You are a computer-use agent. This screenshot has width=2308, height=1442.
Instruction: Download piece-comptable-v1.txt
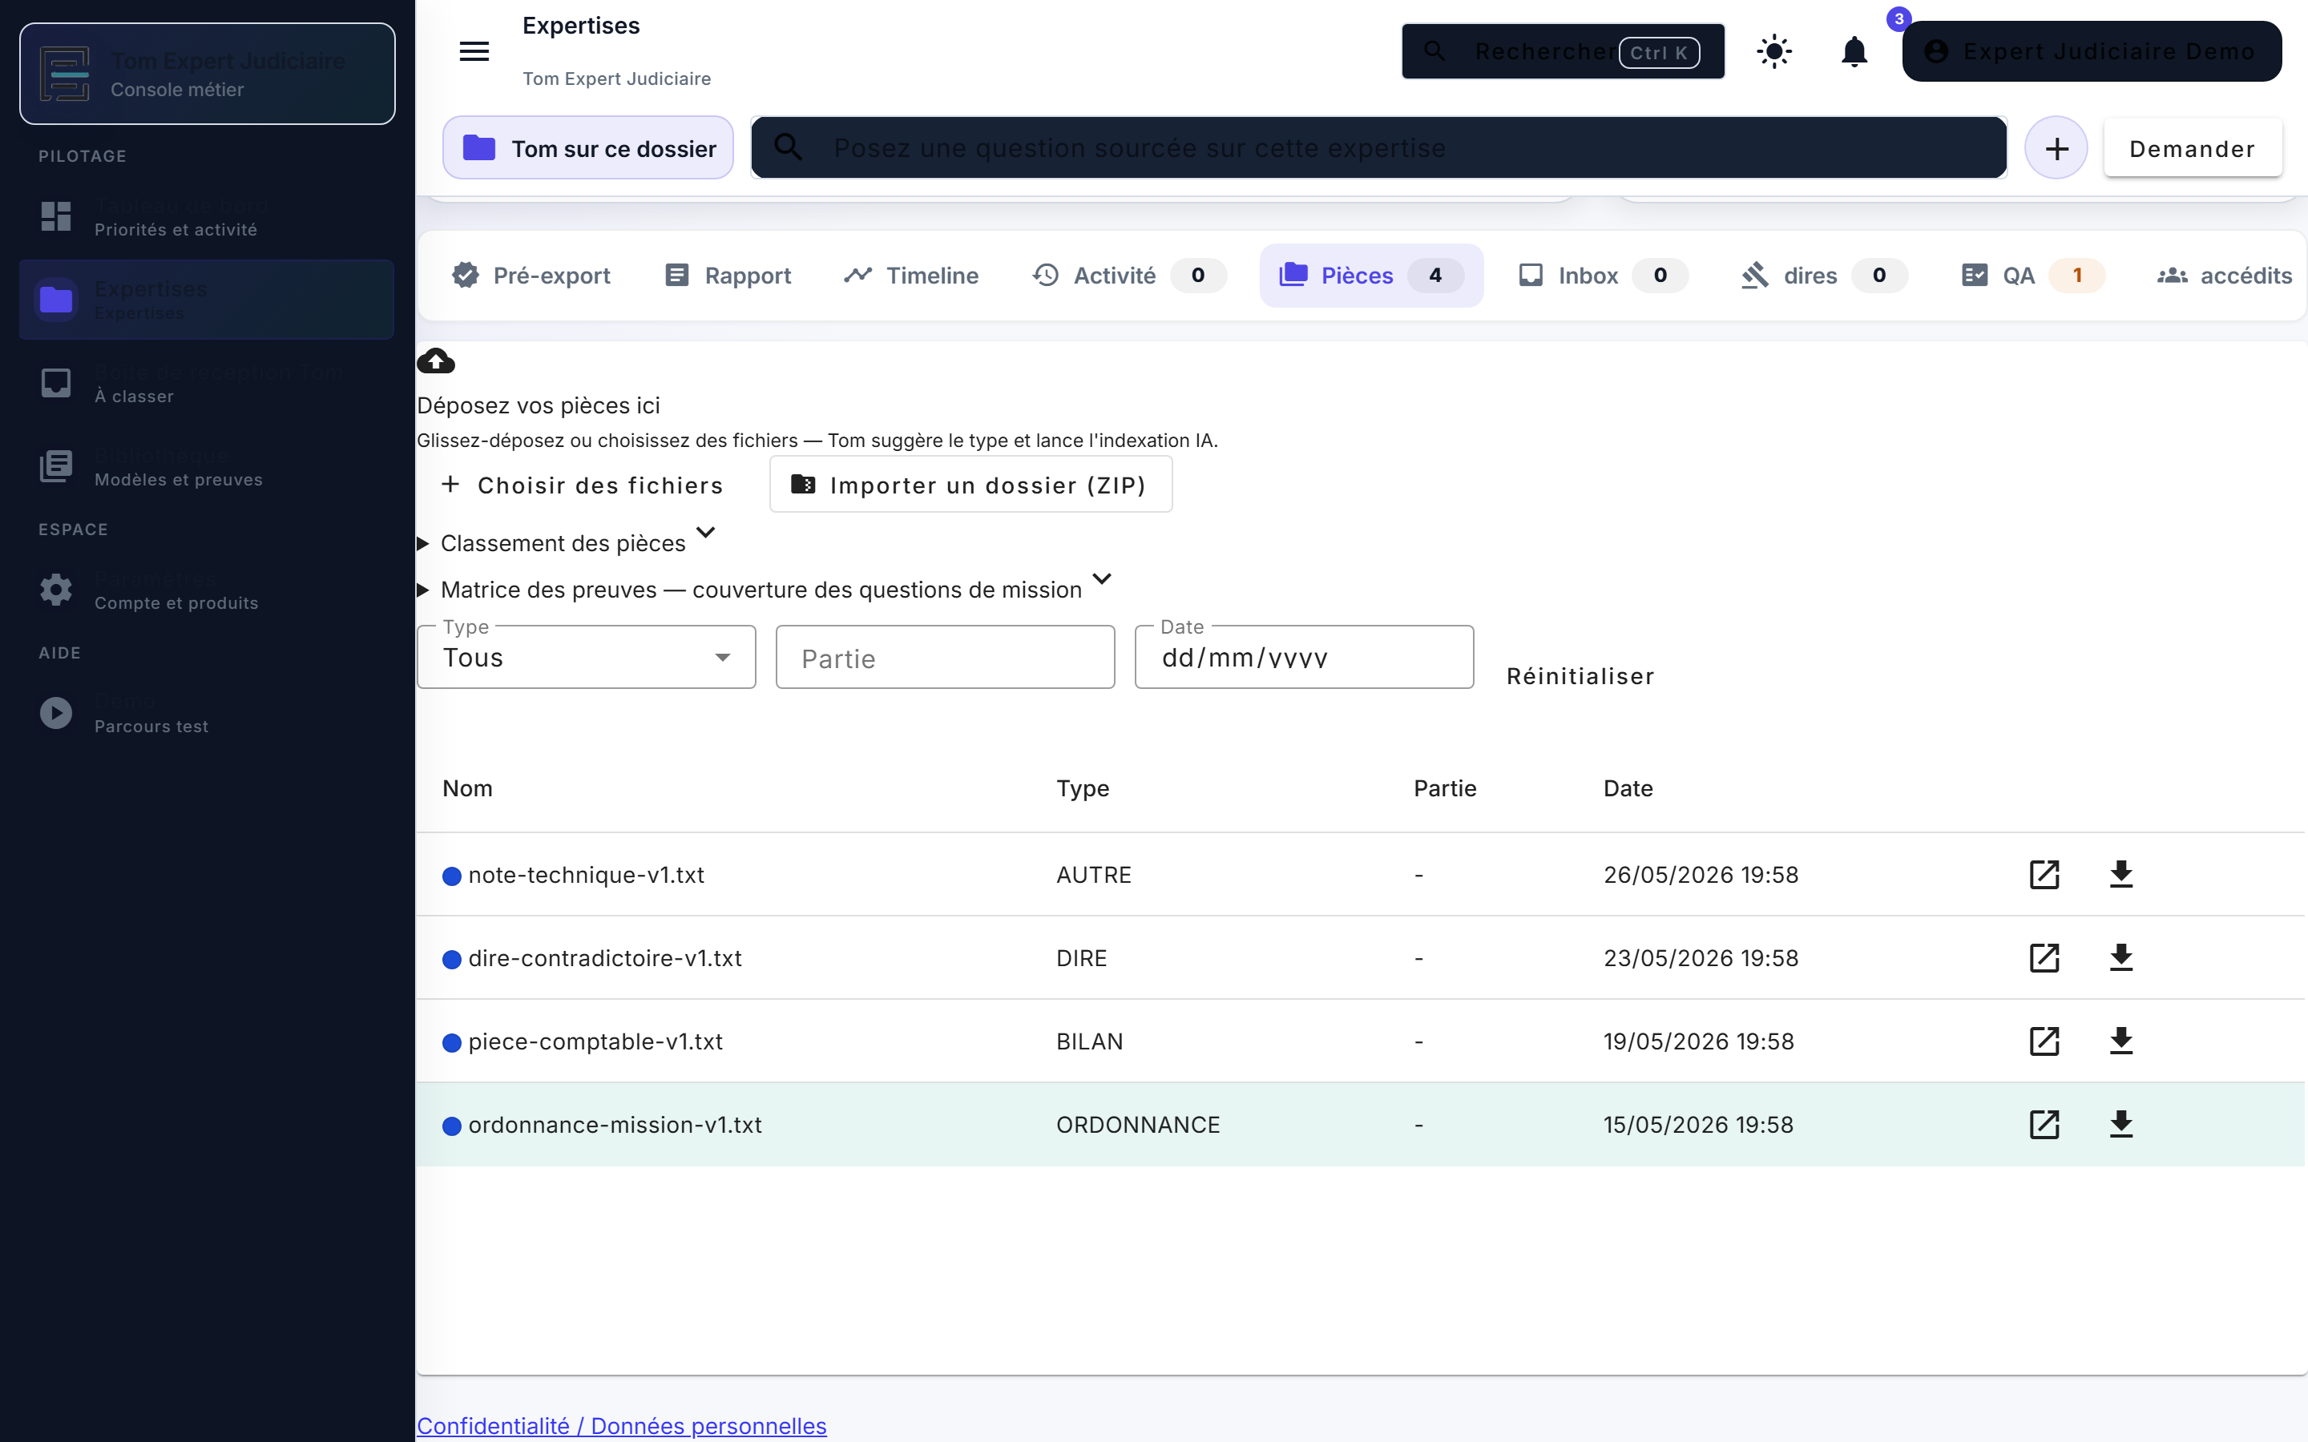[2121, 1041]
